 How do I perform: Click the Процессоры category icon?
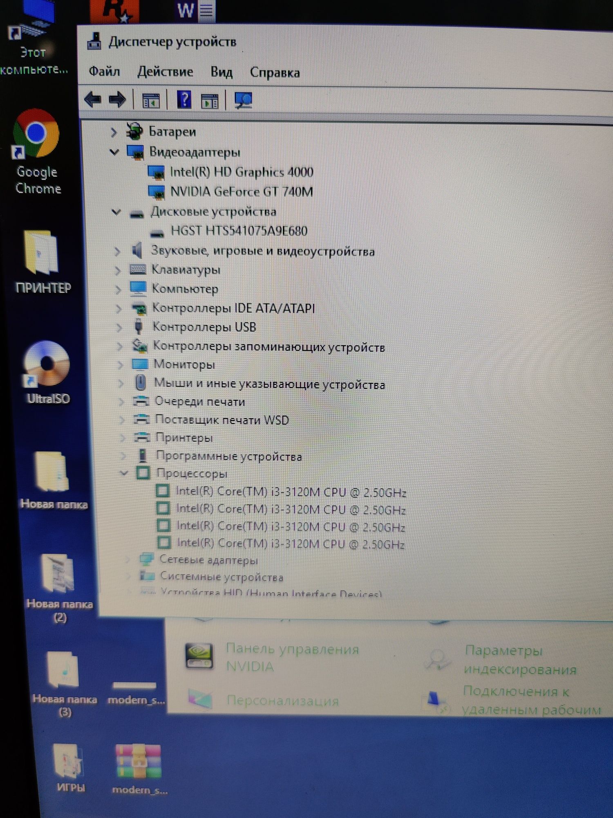[143, 473]
